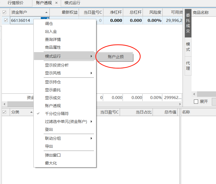Image resolution: width=216 pixels, height=184 pixels.
Task: Uncheck the account 66136014 checkbox
Action: (6, 20)
